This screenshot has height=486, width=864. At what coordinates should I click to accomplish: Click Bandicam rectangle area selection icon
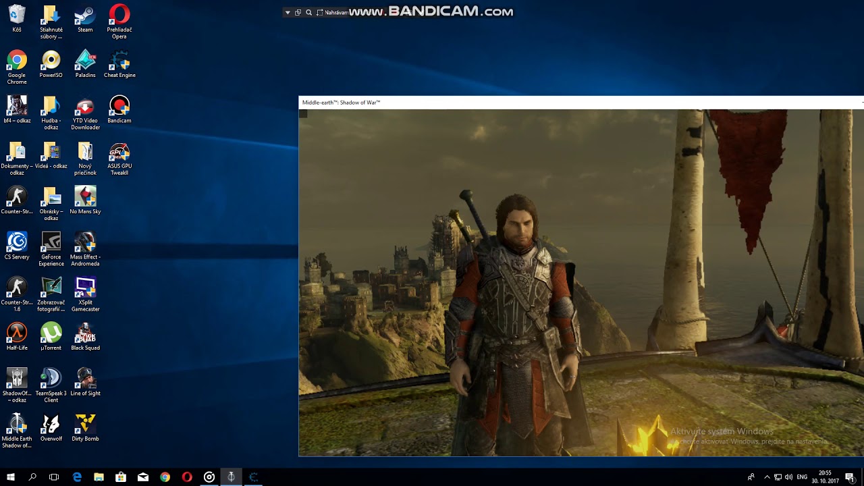pyautogui.click(x=320, y=12)
